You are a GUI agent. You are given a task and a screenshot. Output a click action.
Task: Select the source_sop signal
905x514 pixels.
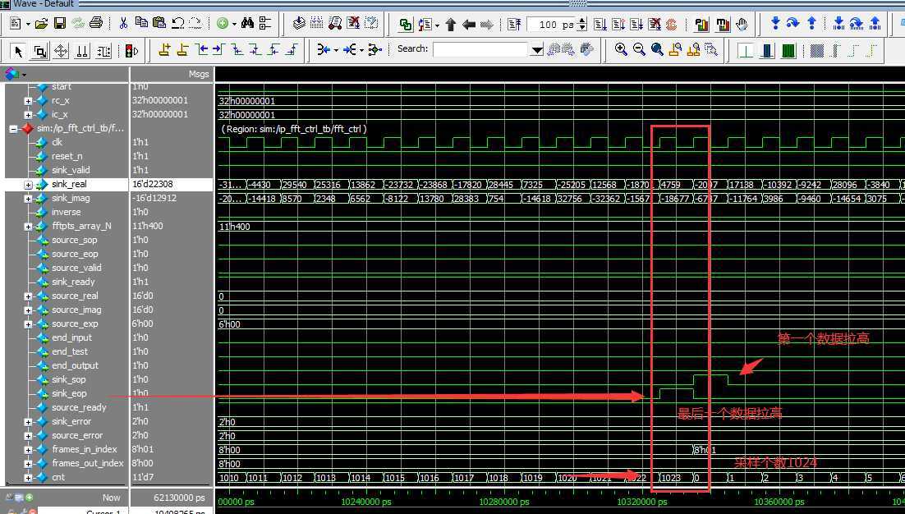click(x=74, y=240)
